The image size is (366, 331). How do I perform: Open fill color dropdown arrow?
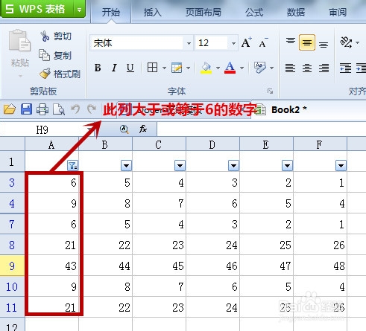(218, 68)
